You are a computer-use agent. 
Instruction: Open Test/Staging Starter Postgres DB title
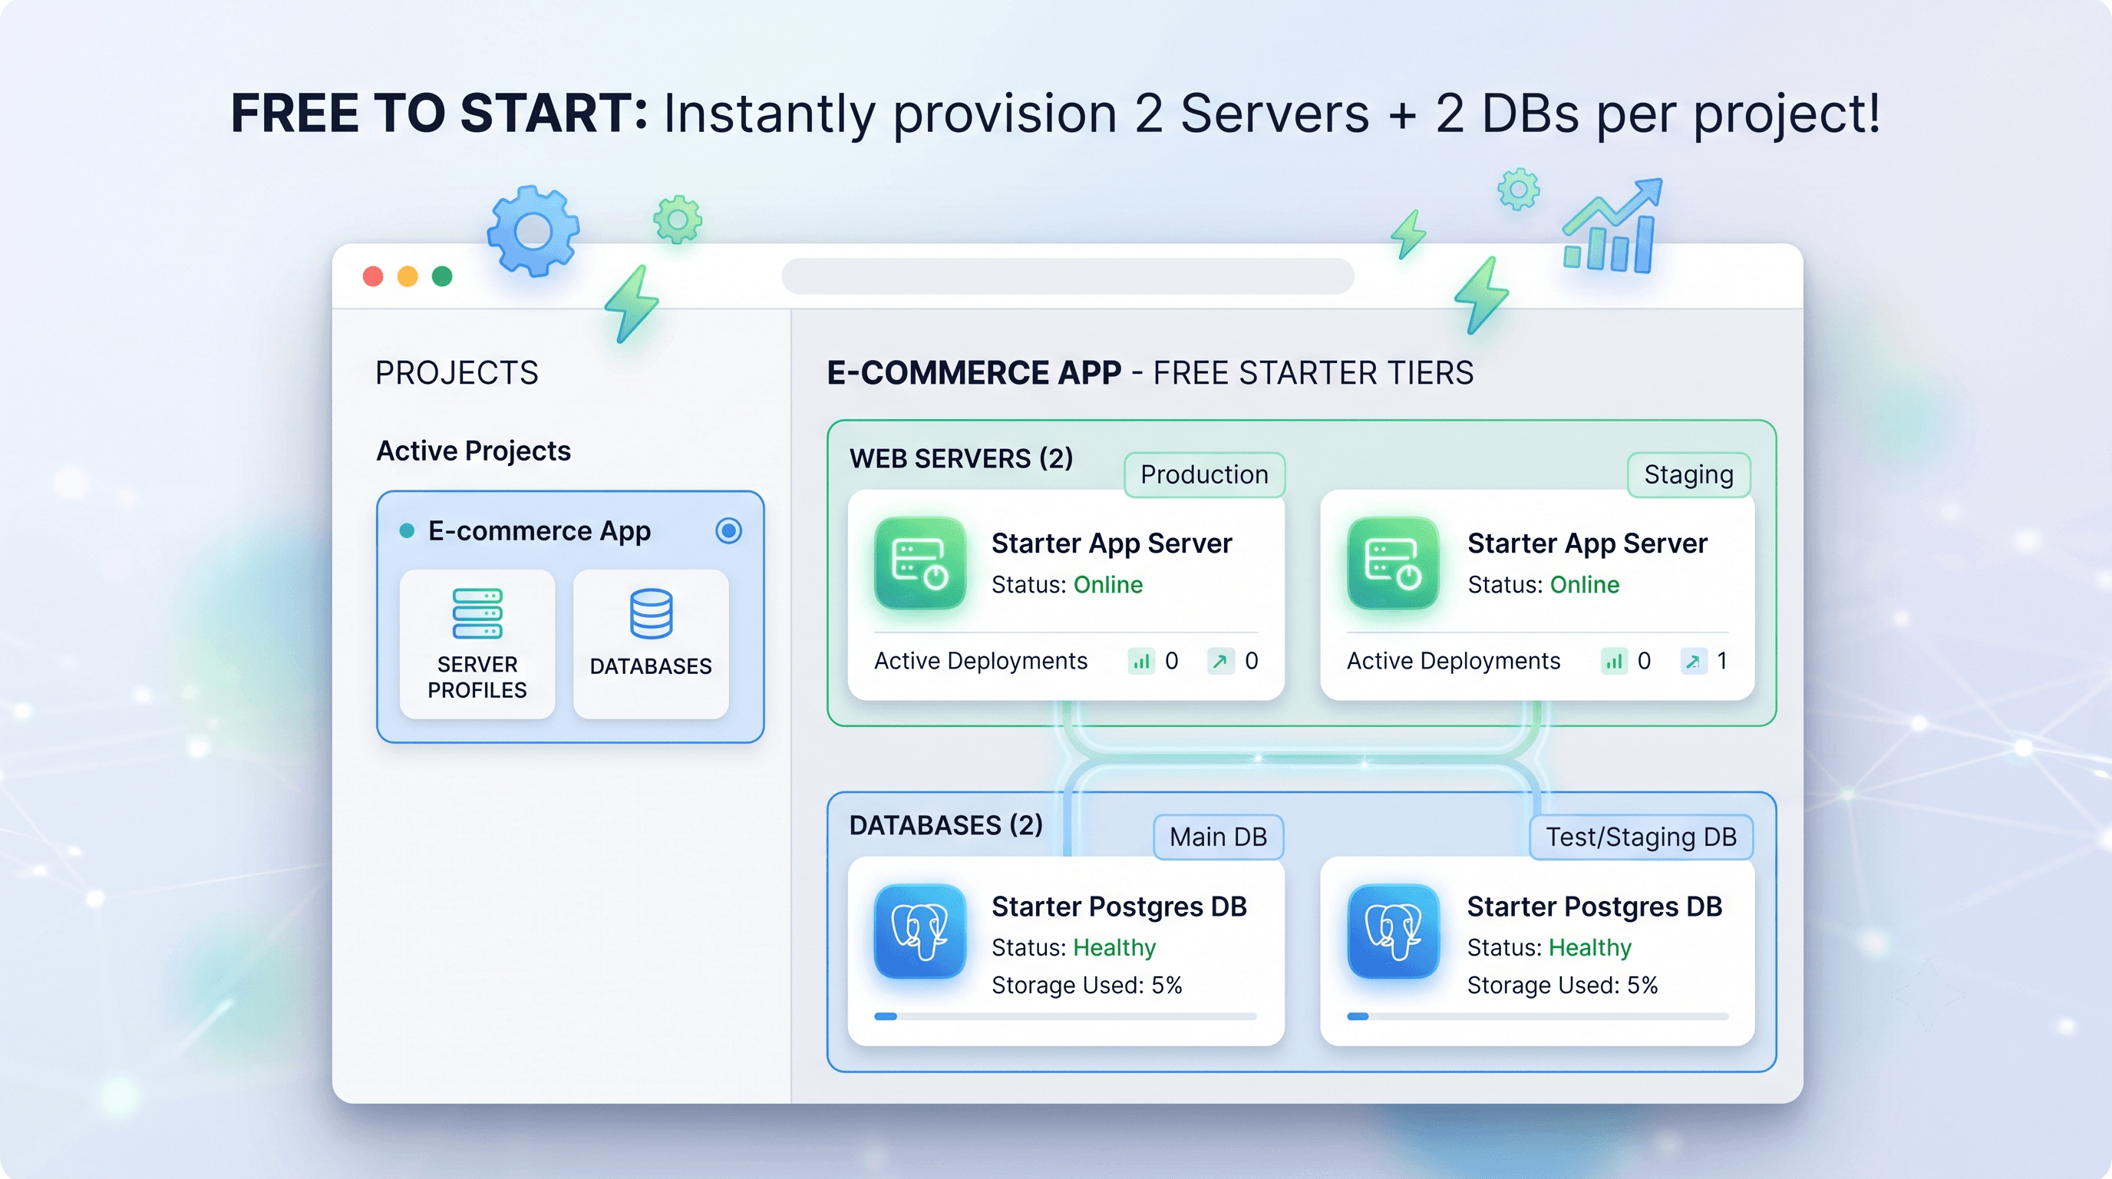click(x=1595, y=906)
